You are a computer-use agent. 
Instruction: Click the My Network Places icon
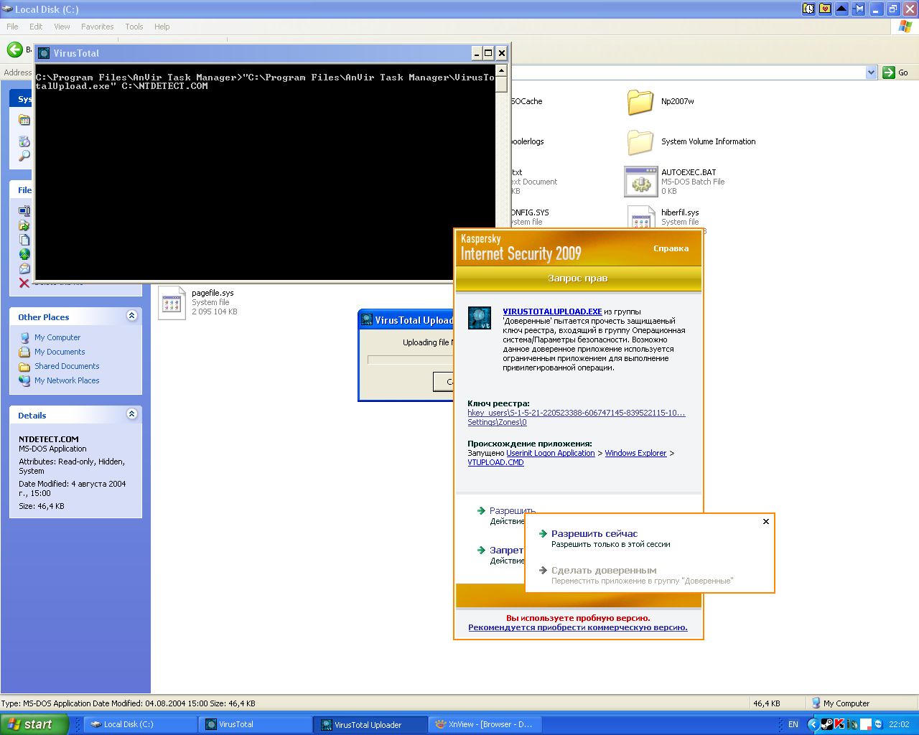point(25,380)
